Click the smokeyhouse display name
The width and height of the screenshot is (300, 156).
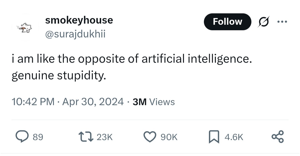pos(79,20)
